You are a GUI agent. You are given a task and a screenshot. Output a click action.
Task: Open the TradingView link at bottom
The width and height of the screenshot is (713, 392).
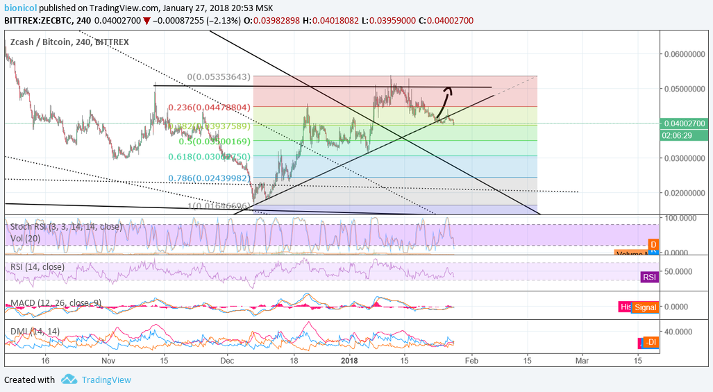(x=106, y=380)
